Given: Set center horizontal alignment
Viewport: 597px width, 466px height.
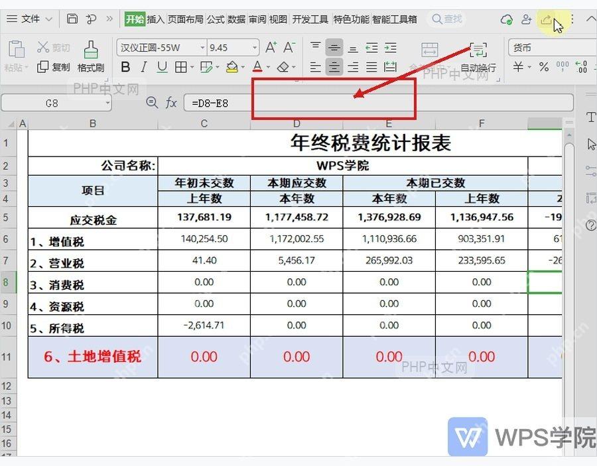Looking at the screenshot, I should (x=334, y=68).
